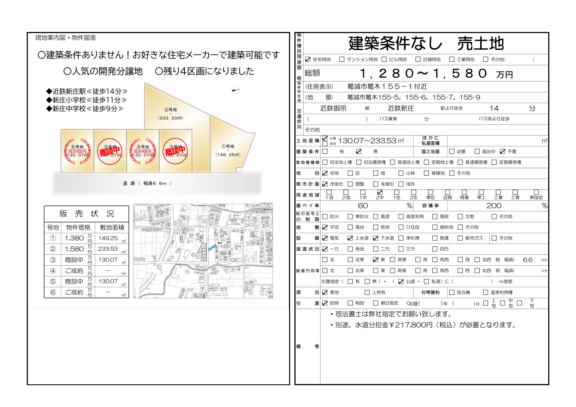This screenshot has width=576, height=407.
Task: Select the 旧法地上権 leasehold checkbox
Action: pos(324,162)
